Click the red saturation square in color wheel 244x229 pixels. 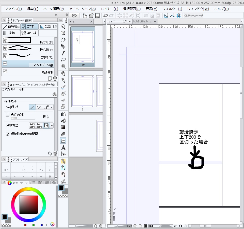coord(29,205)
